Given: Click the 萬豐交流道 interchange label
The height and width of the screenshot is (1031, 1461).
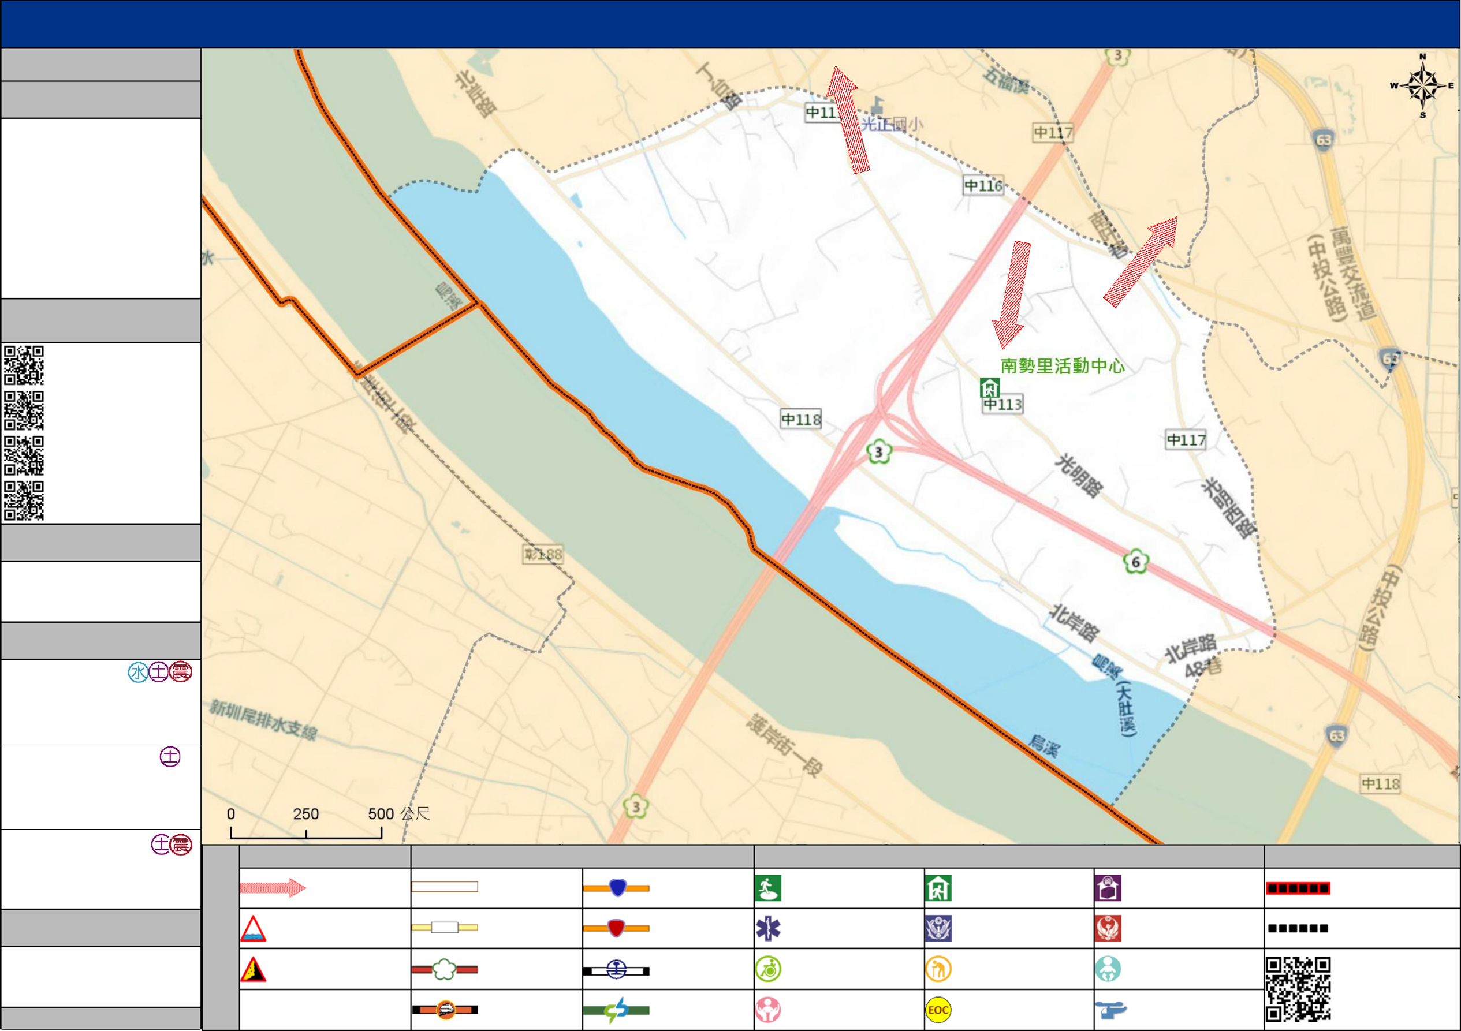Looking at the screenshot, I should pyautogui.click(x=1354, y=274).
